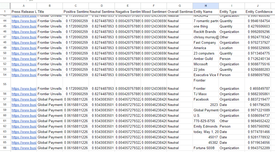
Task: Select confidence value 0.465849787
Action: point(258,84)
